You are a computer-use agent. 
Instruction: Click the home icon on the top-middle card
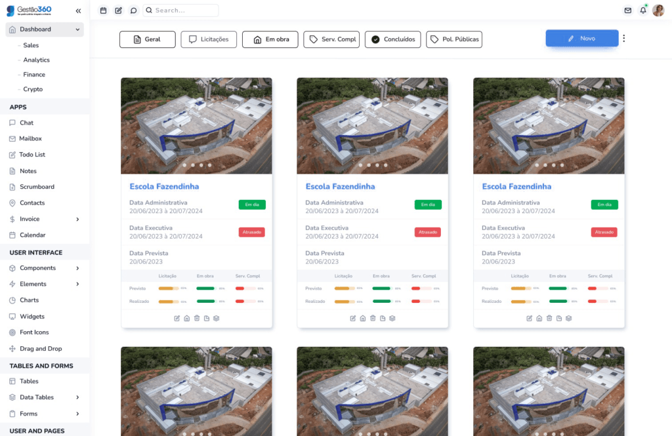coord(362,318)
